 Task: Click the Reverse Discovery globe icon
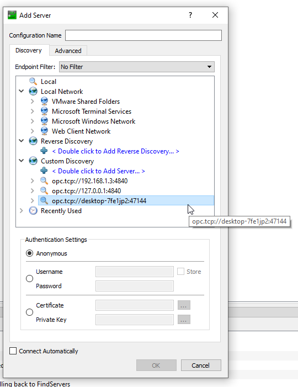33,141
